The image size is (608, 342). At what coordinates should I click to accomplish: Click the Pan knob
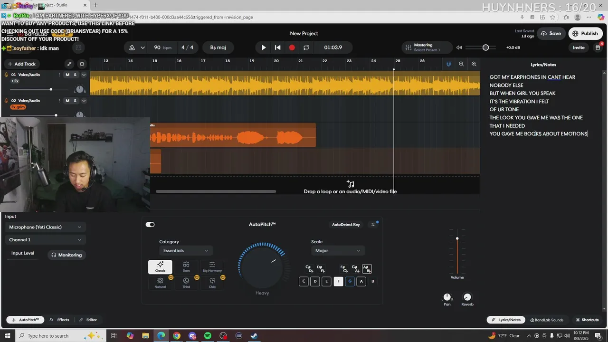(x=447, y=297)
